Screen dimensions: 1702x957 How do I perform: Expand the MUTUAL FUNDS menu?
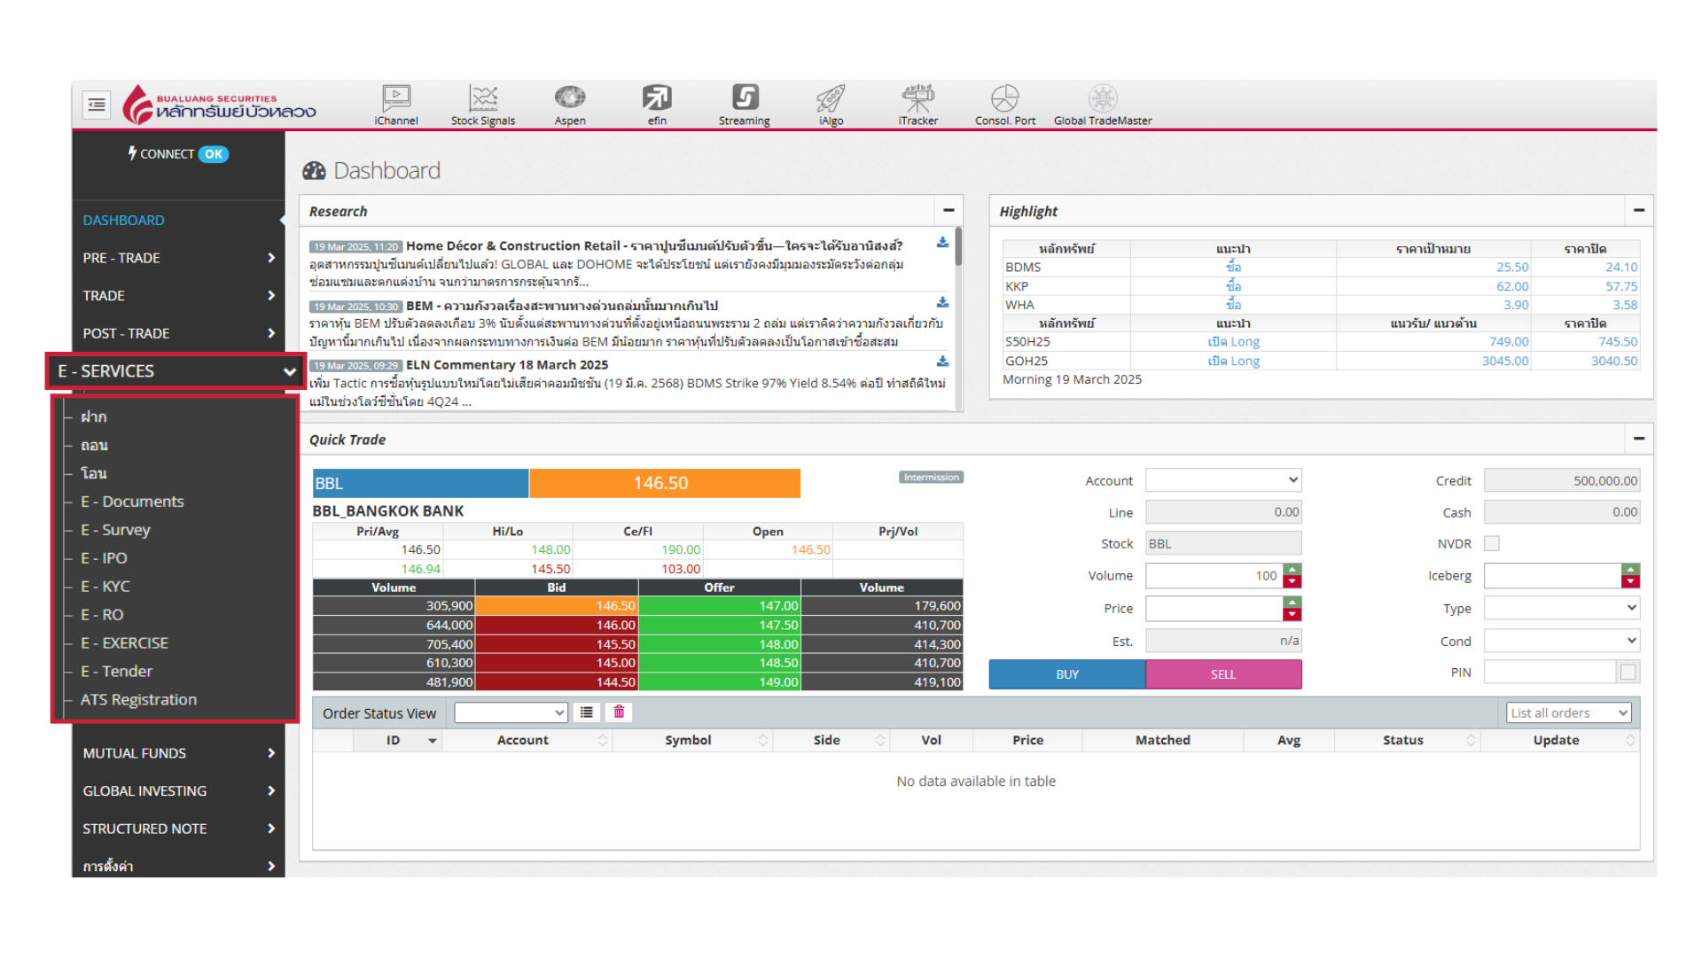pyautogui.click(x=178, y=753)
